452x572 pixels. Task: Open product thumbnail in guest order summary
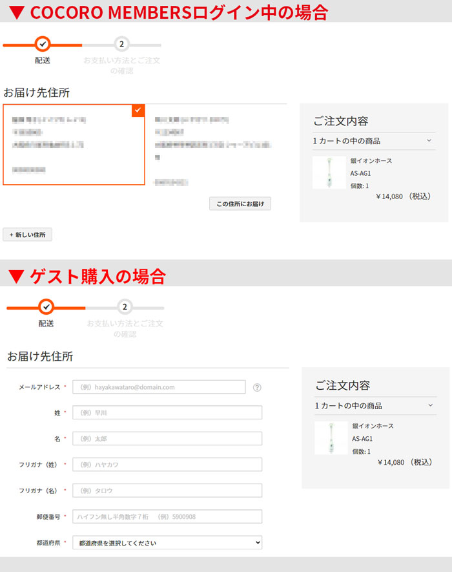331,438
